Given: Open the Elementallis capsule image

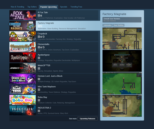Looking at the screenshot, I should tap(23, 47).
